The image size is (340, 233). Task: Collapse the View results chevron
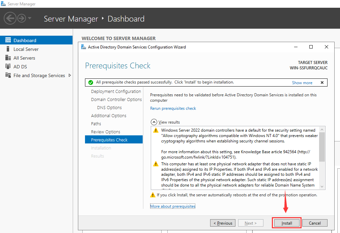coord(154,122)
